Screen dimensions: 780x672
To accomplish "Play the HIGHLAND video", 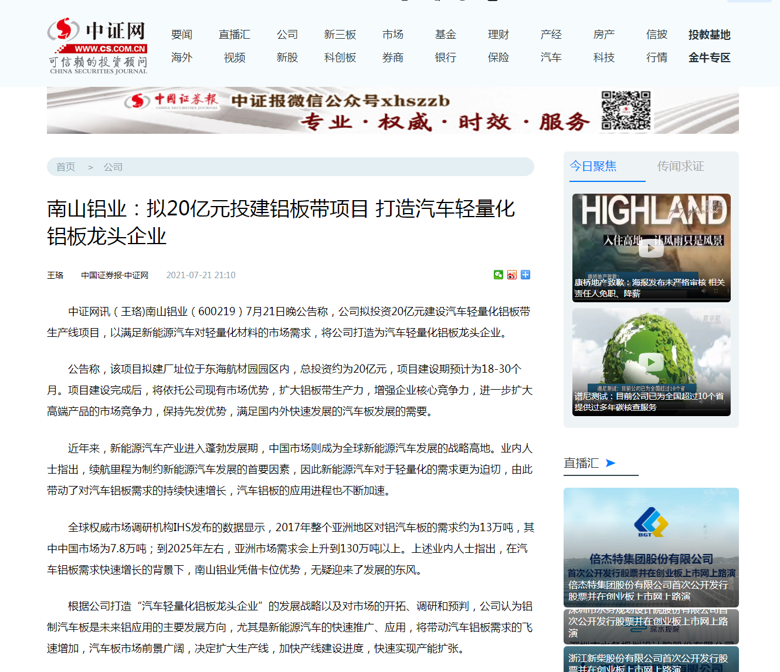I will coord(651,248).
